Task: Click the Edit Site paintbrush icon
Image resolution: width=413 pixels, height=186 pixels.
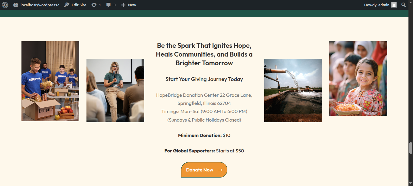Action: [67, 5]
